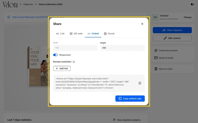Click Move to trash option
This screenshot has width=198, height=123.
[x=163, y=69]
